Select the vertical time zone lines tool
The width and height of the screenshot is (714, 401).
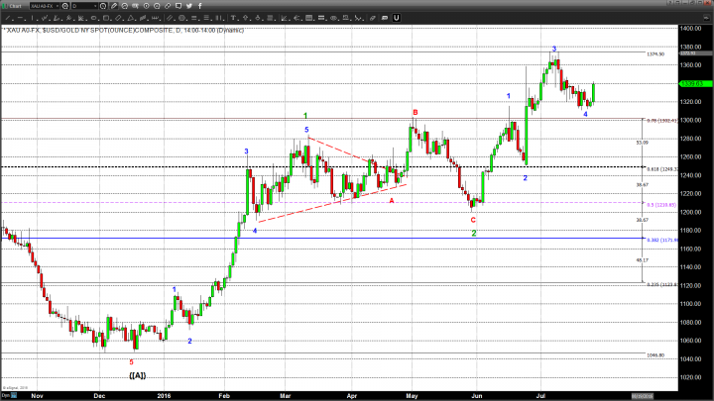(x=219, y=18)
